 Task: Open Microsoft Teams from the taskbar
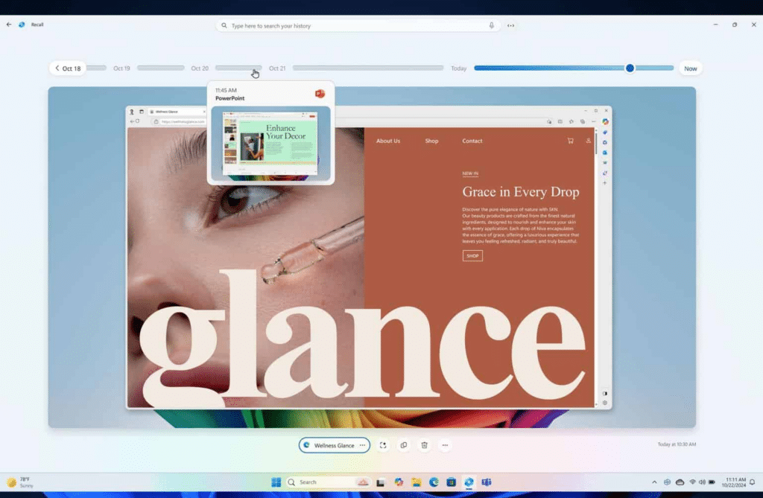pos(486,482)
